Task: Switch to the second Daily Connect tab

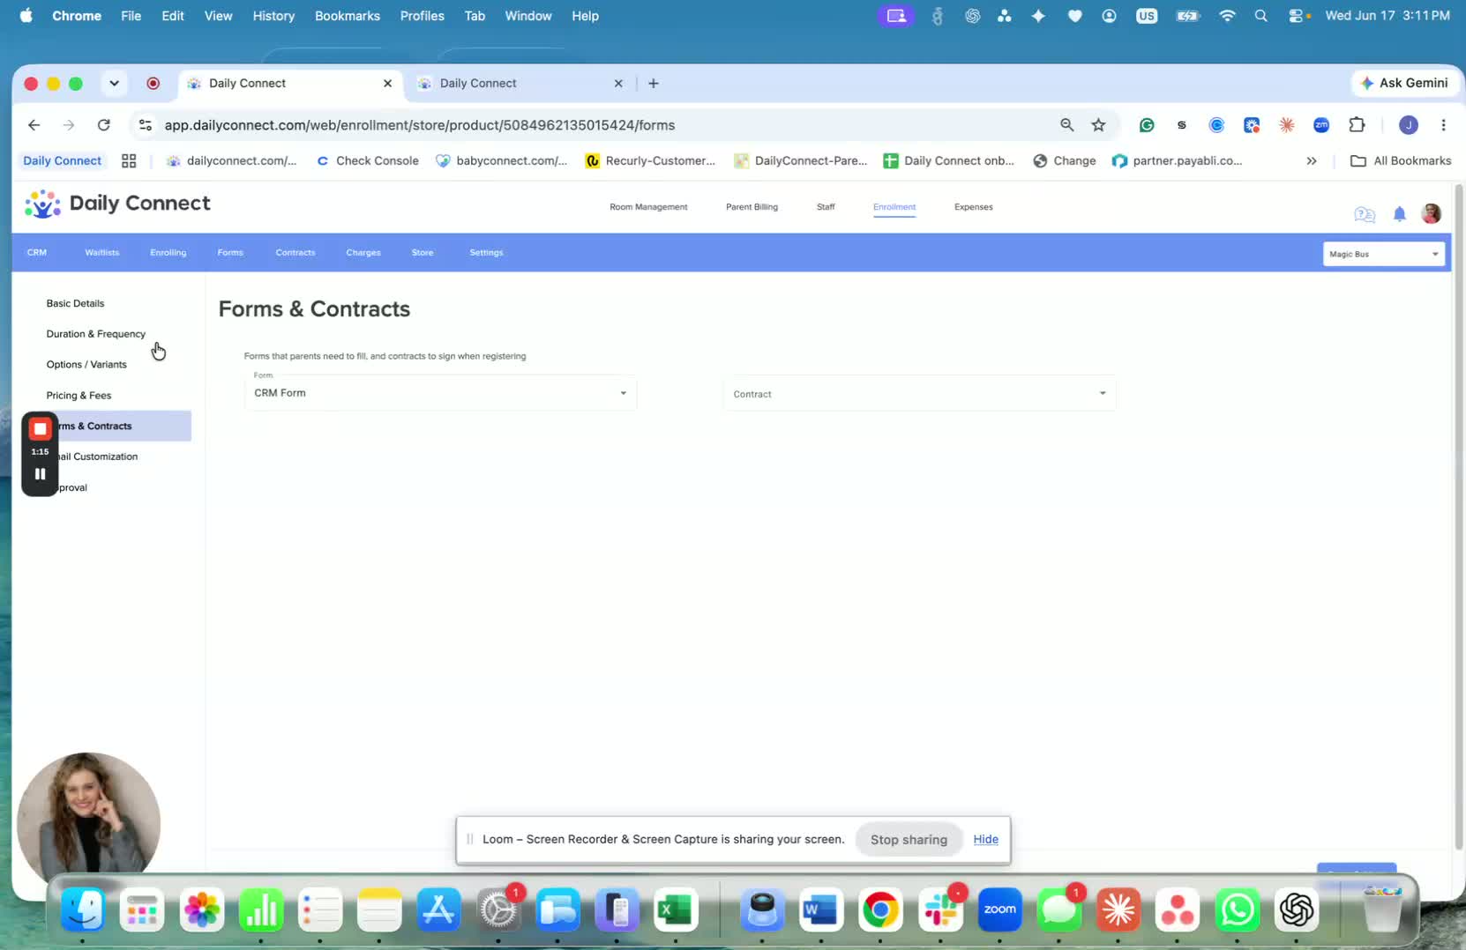Action: [x=520, y=83]
